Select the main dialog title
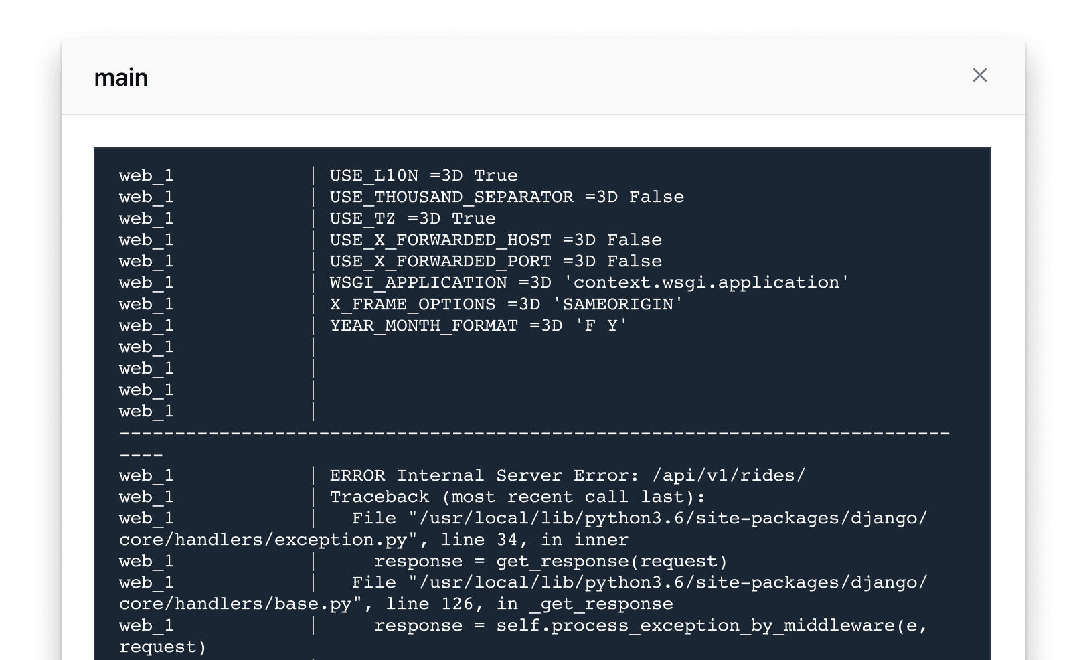 click(x=122, y=77)
